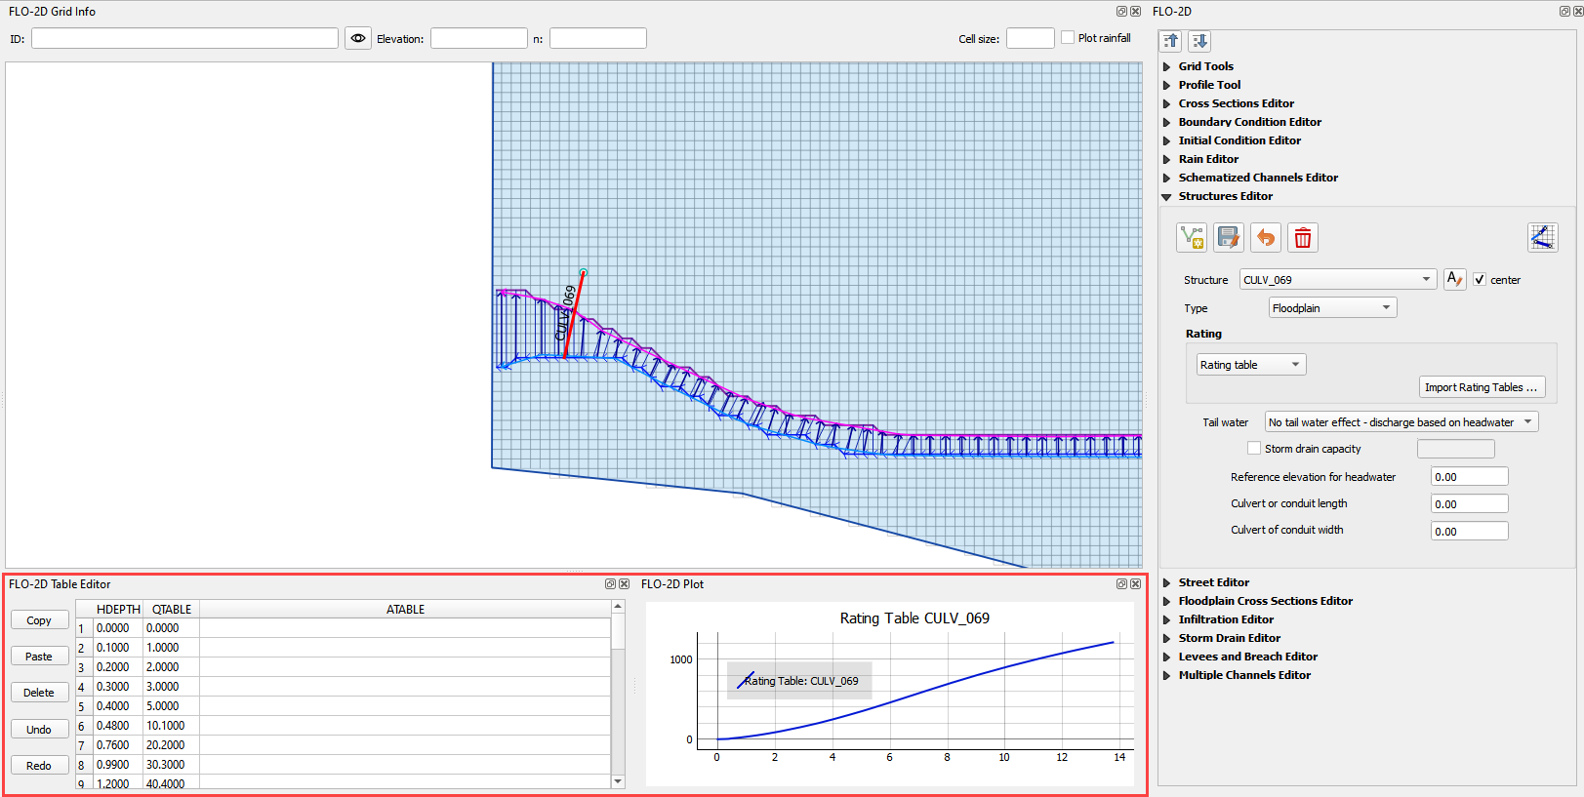Save structure edits with floppy-pencil icon
This screenshot has height=797, width=1584.
coord(1229,238)
